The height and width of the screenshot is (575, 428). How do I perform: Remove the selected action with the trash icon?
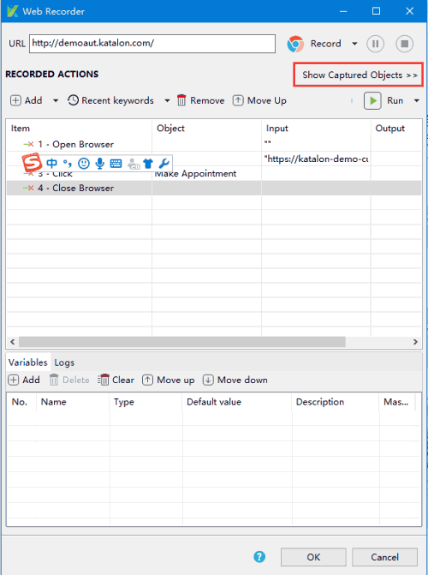181,100
